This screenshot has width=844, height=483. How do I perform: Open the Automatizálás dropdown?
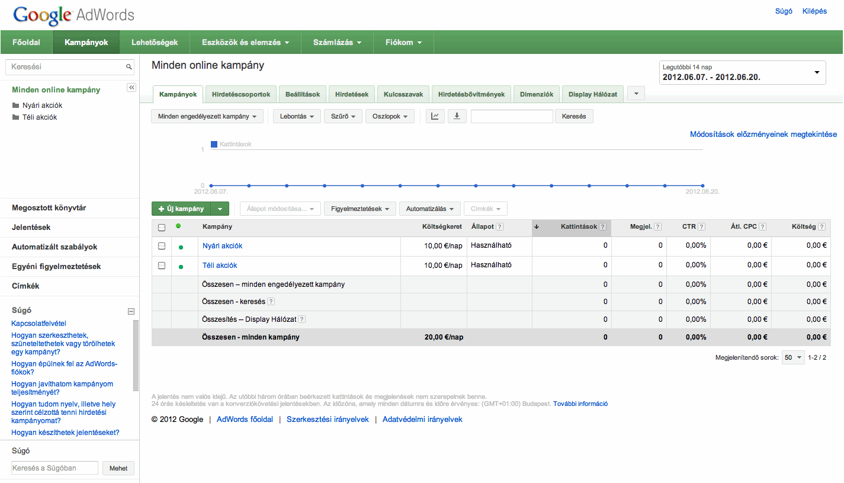[430, 209]
